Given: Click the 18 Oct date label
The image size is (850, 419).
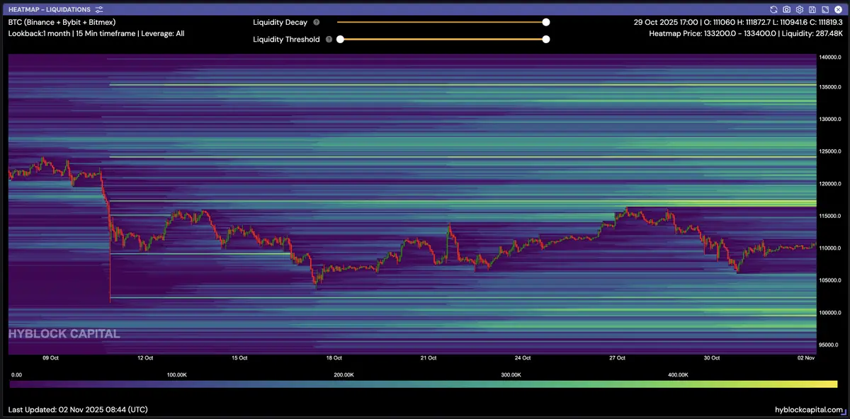Looking at the screenshot, I should coord(334,358).
